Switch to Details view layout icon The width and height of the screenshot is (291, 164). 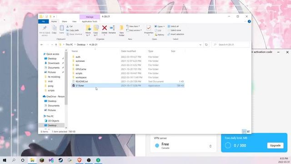[x=244, y=132]
